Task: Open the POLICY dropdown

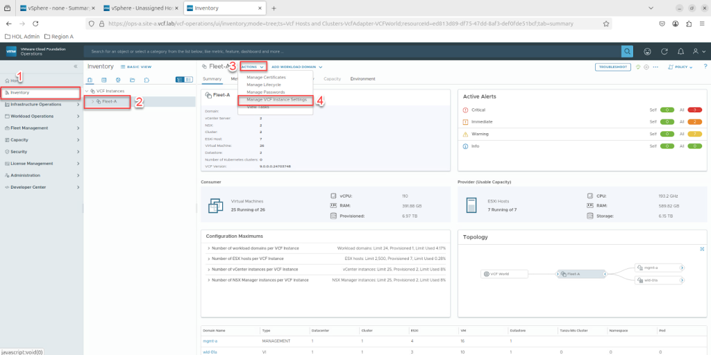Action: (x=680, y=67)
